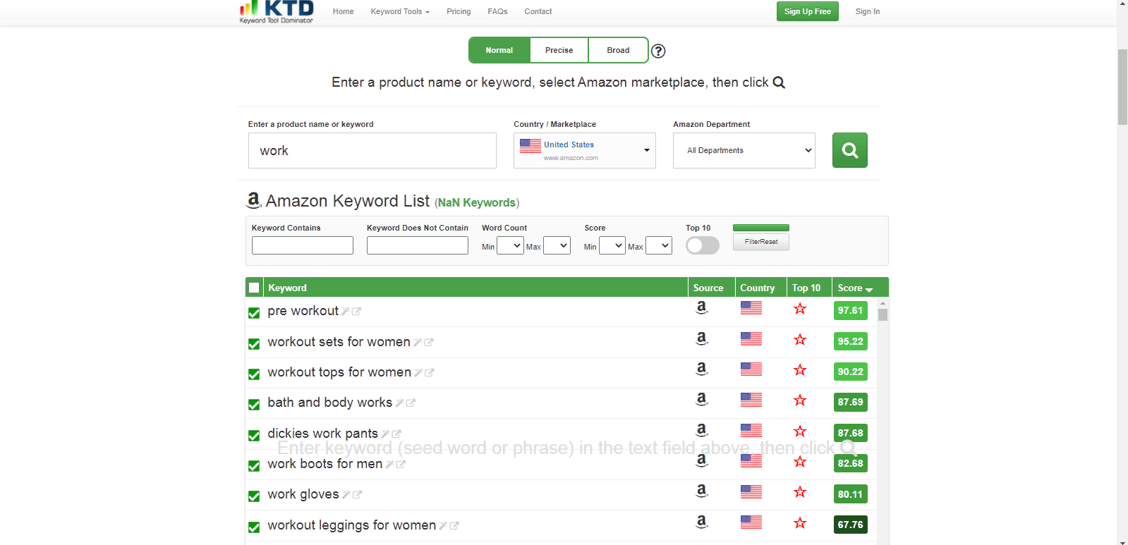Image resolution: width=1128 pixels, height=545 pixels.
Task: Click the wand icon next to 'workout sets for women'
Action: pyautogui.click(x=418, y=342)
